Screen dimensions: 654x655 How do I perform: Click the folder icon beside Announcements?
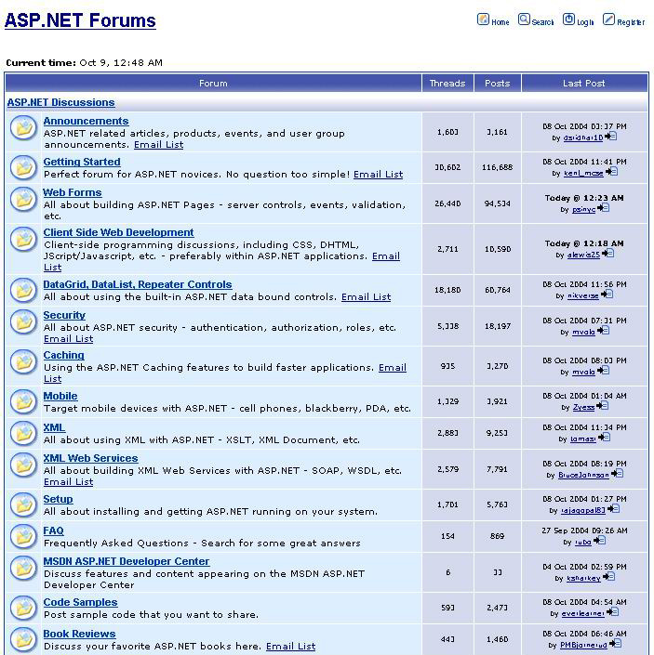(x=23, y=127)
